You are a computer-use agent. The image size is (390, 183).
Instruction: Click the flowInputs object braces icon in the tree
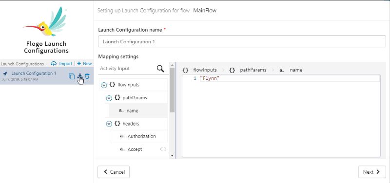coord(112,84)
